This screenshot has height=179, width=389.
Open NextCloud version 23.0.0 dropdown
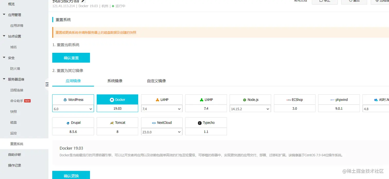162,132
